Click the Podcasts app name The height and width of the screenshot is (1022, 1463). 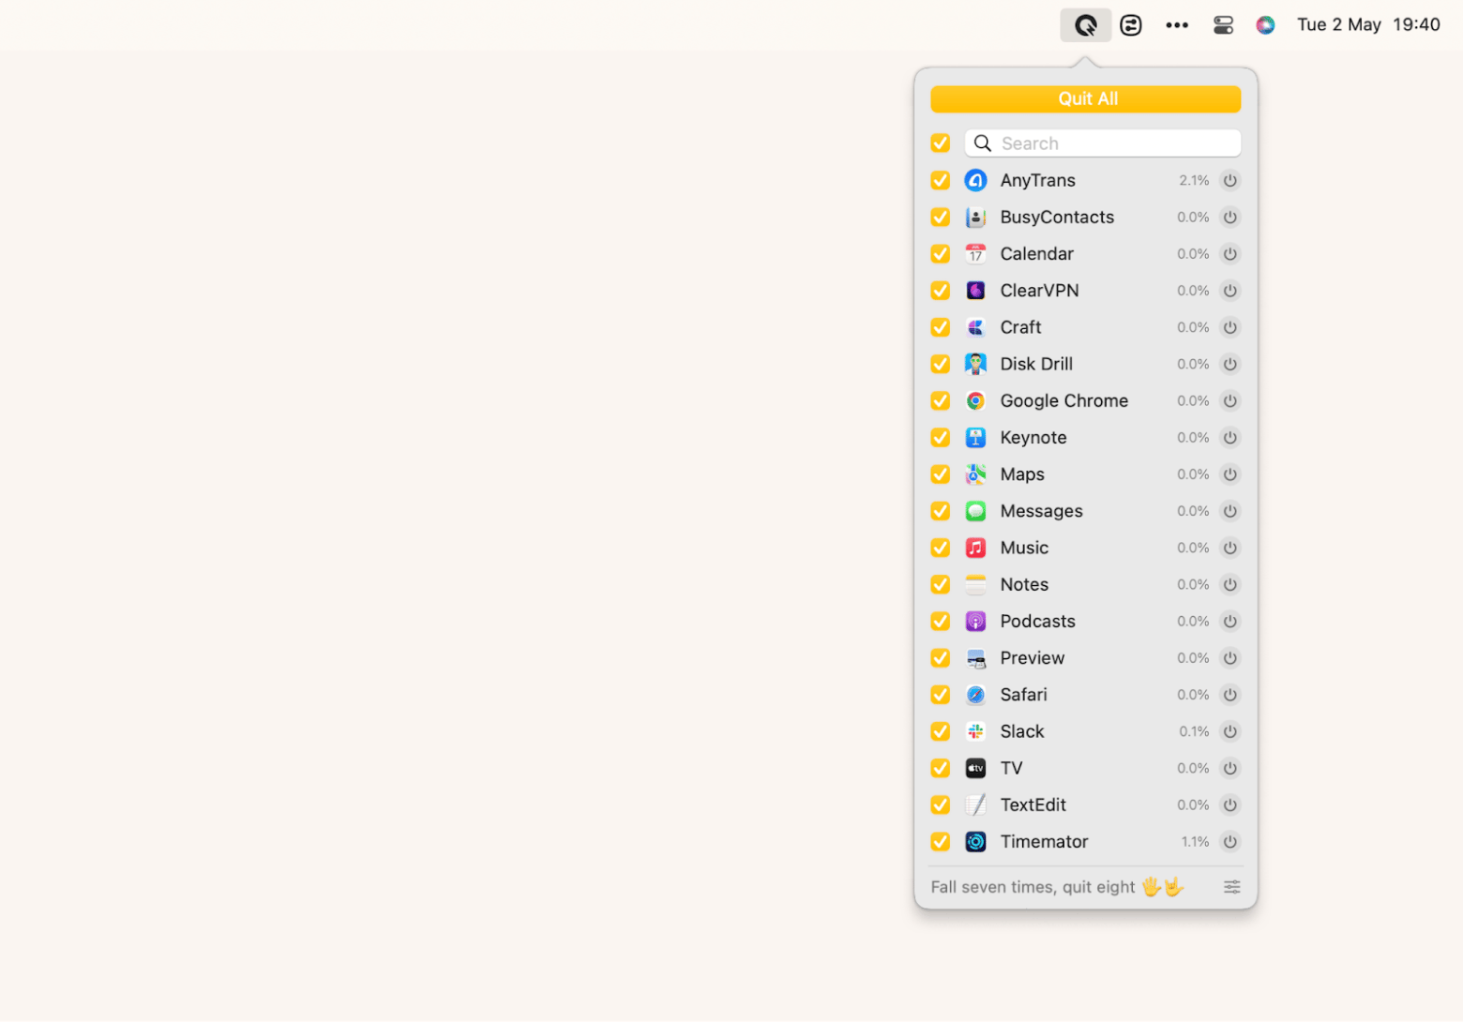[1037, 622]
